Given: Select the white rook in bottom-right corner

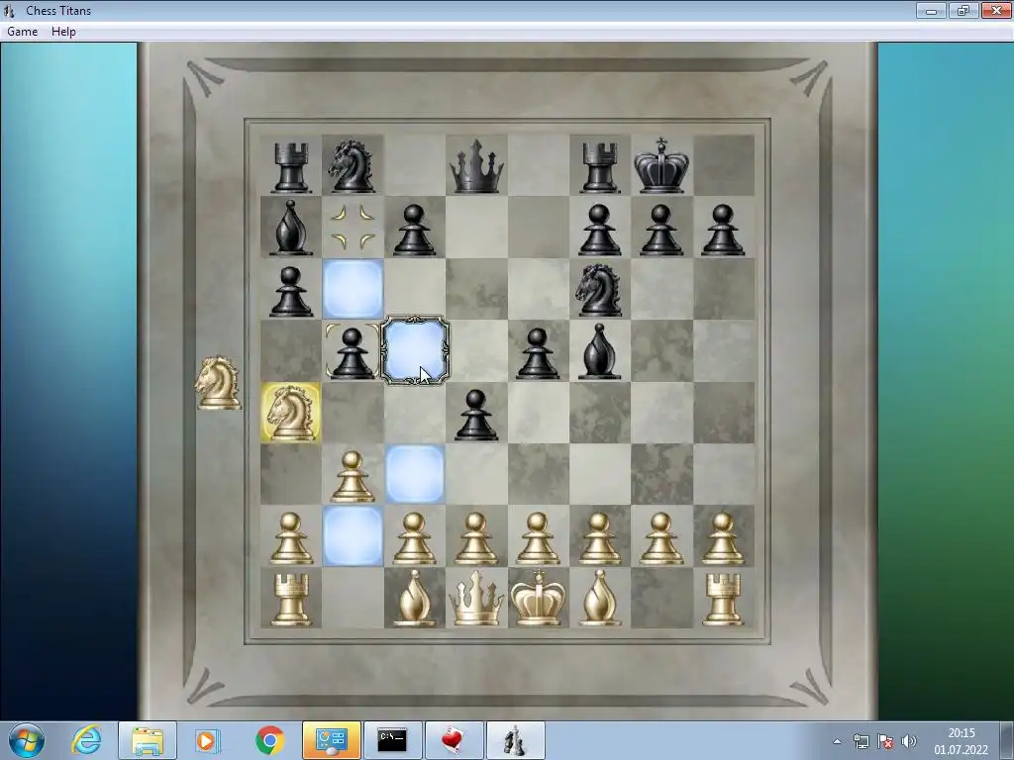Looking at the screenshot, I should [723, 600].
